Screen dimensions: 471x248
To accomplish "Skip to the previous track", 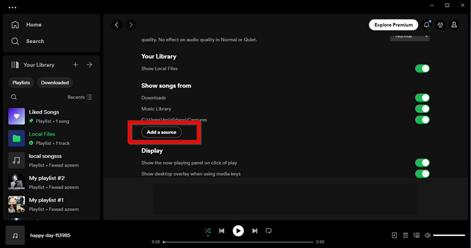I will point(221,231).
